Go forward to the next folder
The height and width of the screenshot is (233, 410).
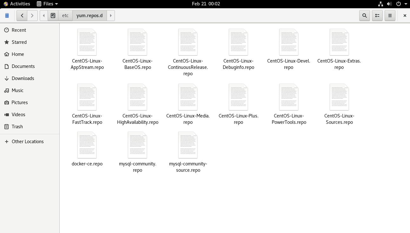(32, 16)
